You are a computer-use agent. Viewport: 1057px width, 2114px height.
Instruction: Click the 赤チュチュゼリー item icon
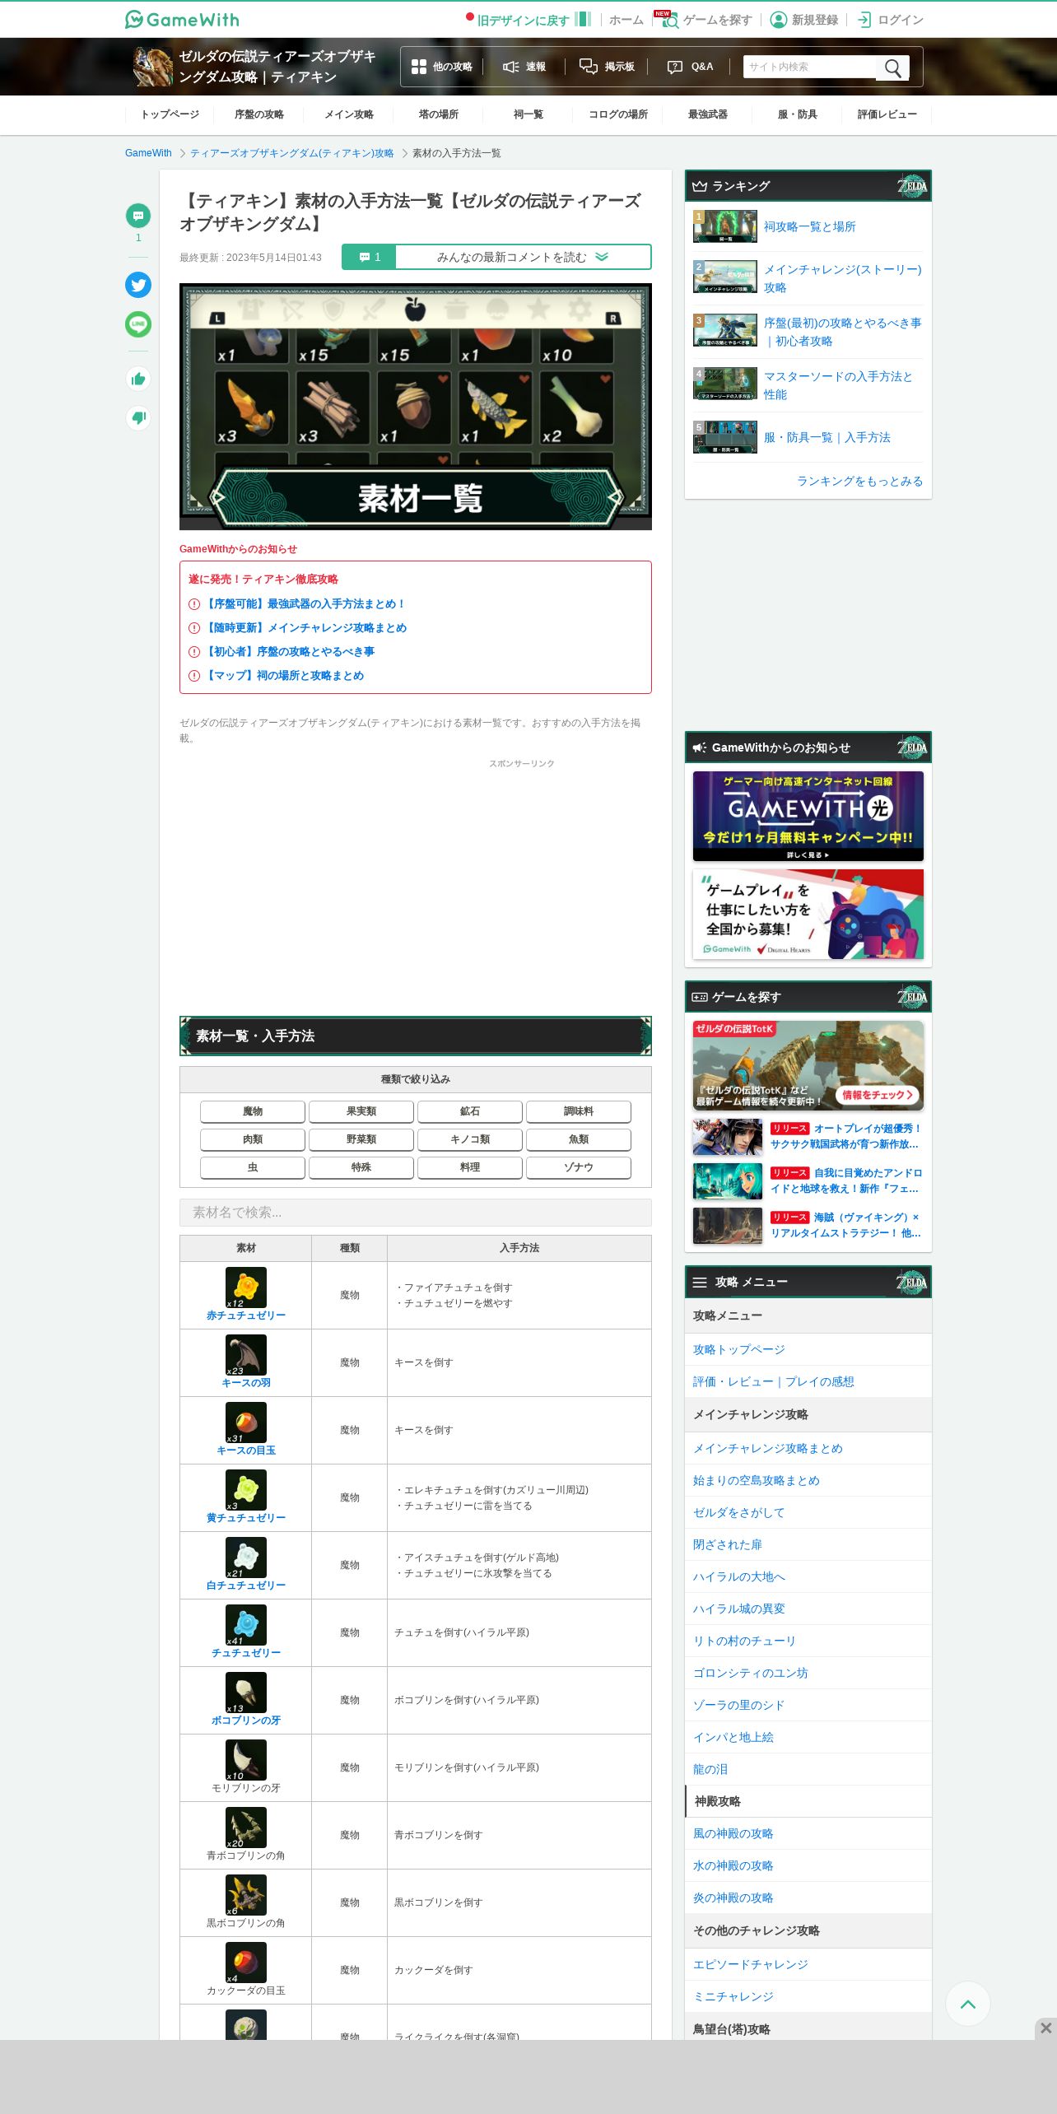click(246, 1287)
